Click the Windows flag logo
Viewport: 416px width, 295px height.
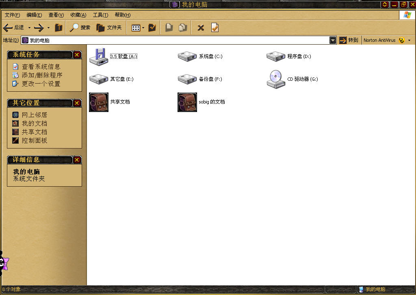point(407,15)
